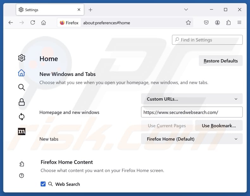Click the Firefox identity icon in address bar

(69, 23)
